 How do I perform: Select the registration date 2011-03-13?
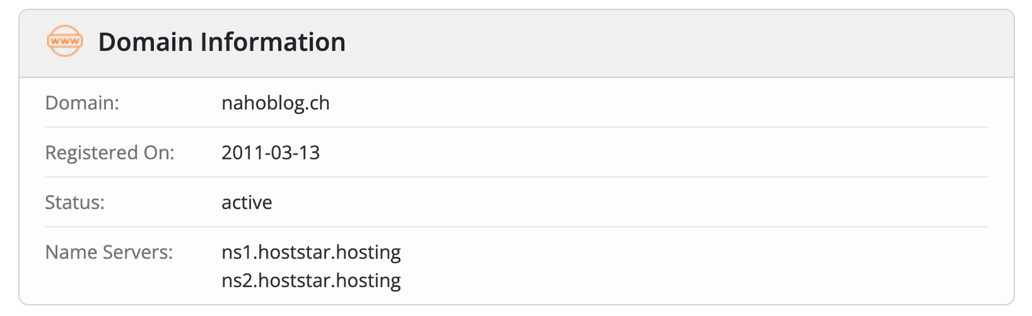(x=270, y=153)
